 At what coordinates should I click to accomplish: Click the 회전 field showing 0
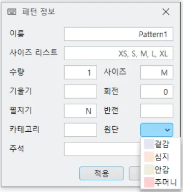click(157, 91)
